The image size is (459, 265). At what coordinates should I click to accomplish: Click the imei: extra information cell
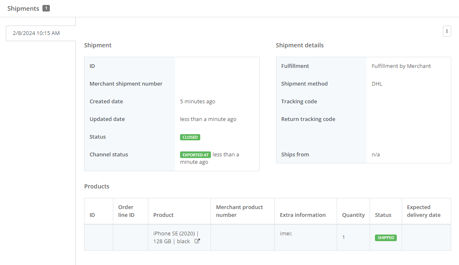coord(286,233)
